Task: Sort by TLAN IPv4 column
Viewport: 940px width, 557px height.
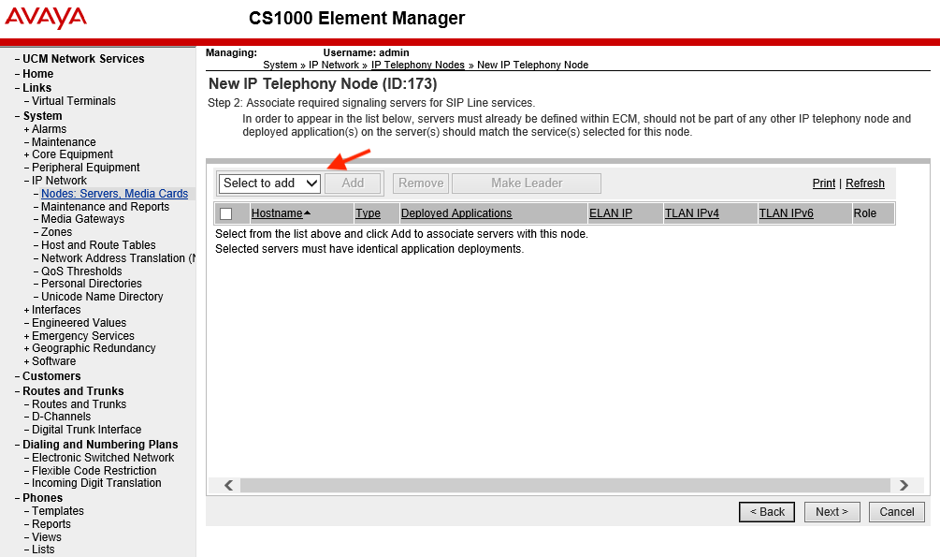Action: point(692,213)
